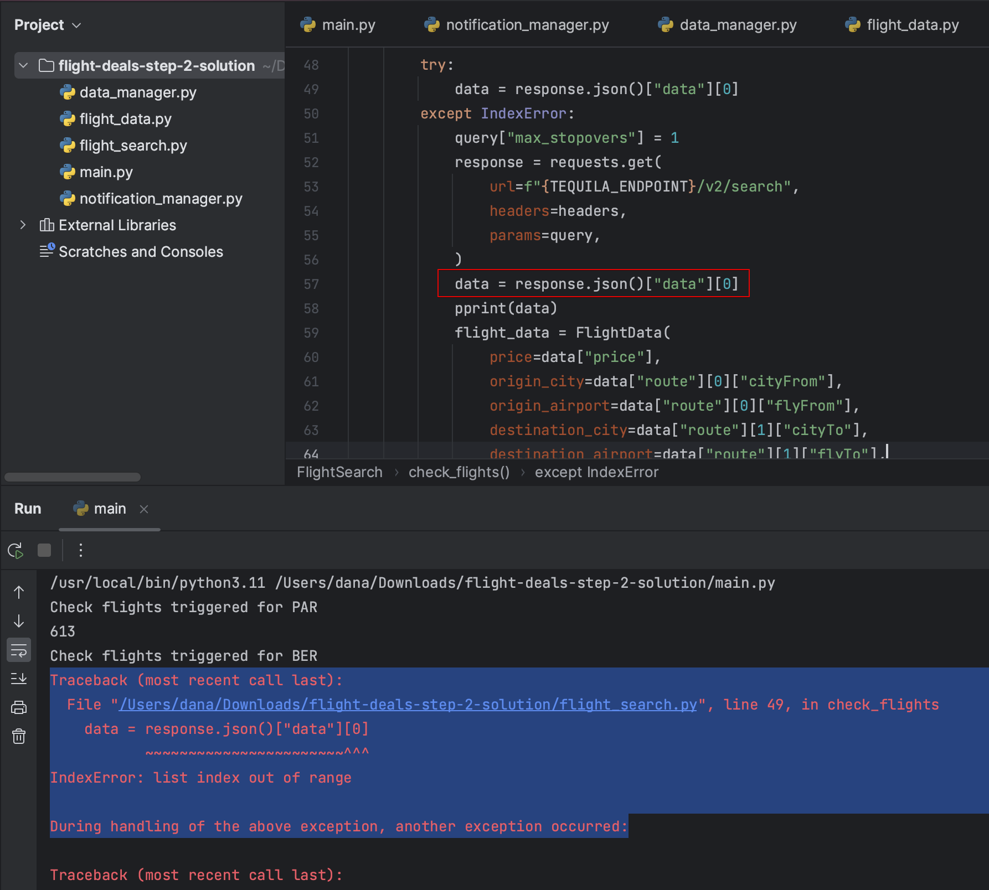Open flight_data.py in the project tree
Image resolution: width=989 pixels, height=890 pixels.
click(125, 119)
